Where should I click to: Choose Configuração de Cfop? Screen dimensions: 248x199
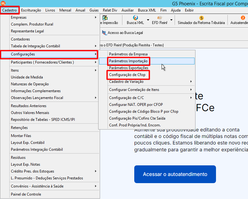click(147, 75)
